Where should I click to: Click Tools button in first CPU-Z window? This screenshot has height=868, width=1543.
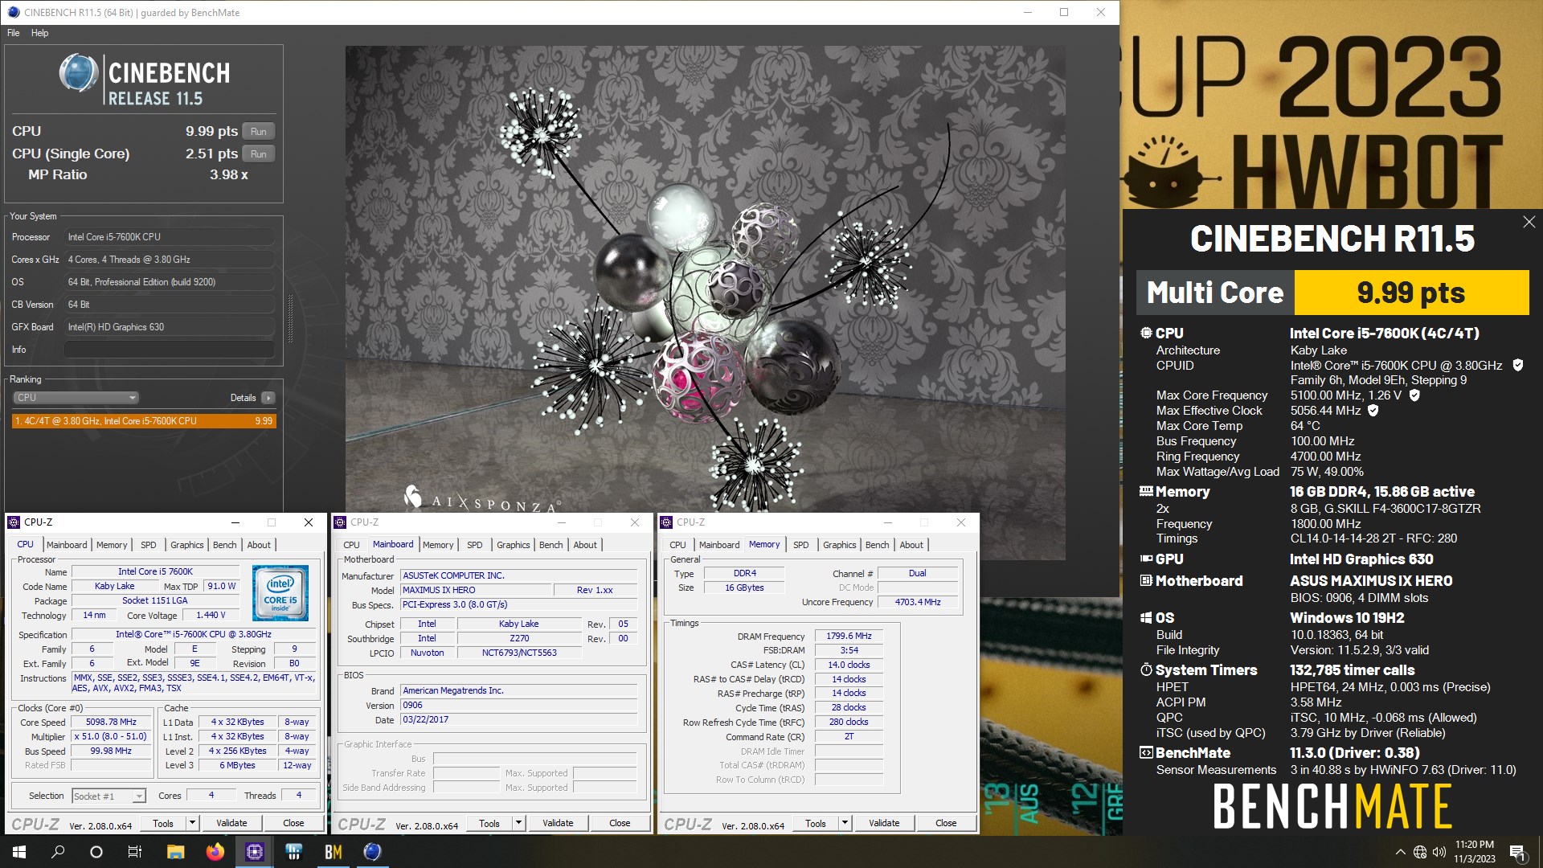[163, 823]
